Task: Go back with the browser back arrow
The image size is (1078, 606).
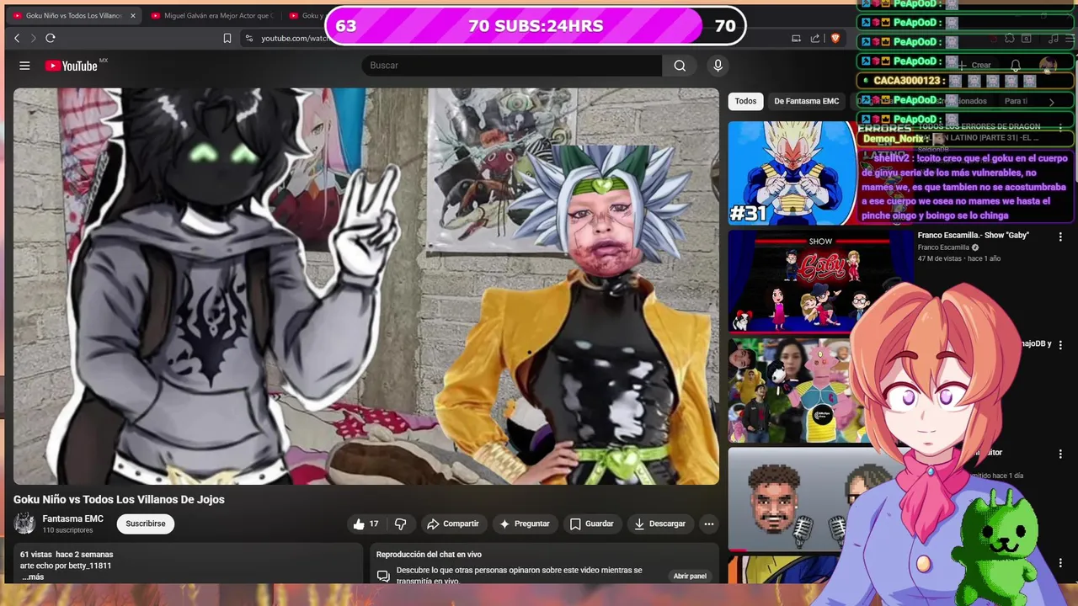Action: 17,38
